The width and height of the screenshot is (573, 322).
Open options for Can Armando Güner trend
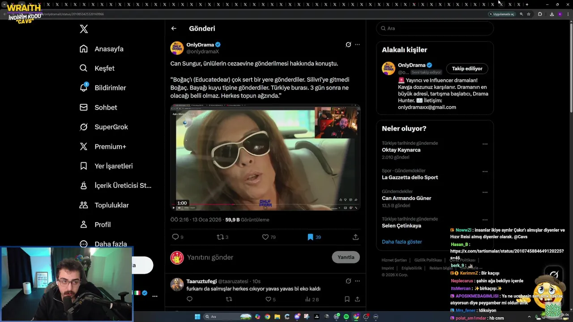[485, 192]
